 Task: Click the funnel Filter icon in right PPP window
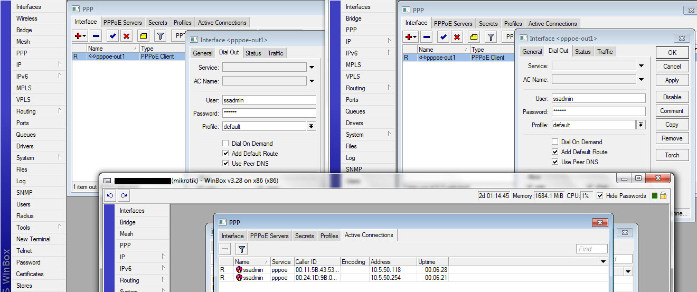click(x=491, y=37)
